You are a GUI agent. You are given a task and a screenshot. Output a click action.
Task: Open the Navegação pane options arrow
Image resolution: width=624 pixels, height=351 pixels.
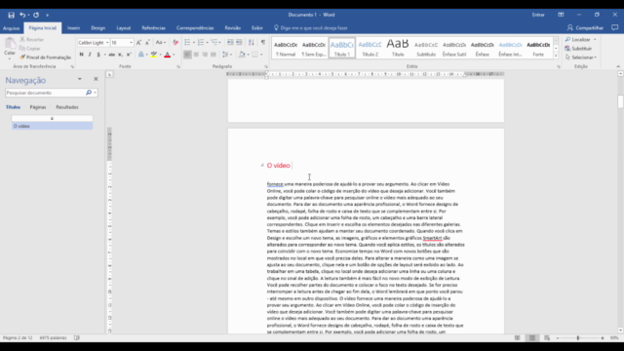coord(80,79)
